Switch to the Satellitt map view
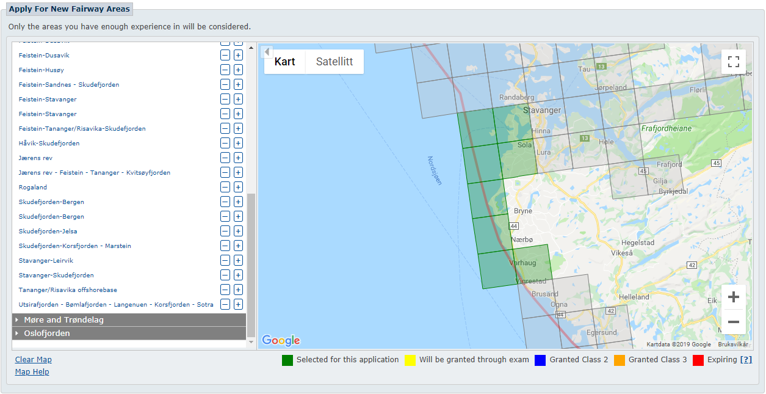 click(334, 62)
